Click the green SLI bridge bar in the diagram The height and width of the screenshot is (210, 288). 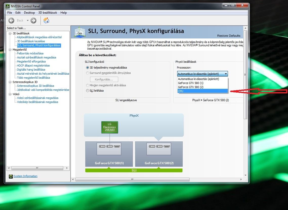(x=134, y=171)
